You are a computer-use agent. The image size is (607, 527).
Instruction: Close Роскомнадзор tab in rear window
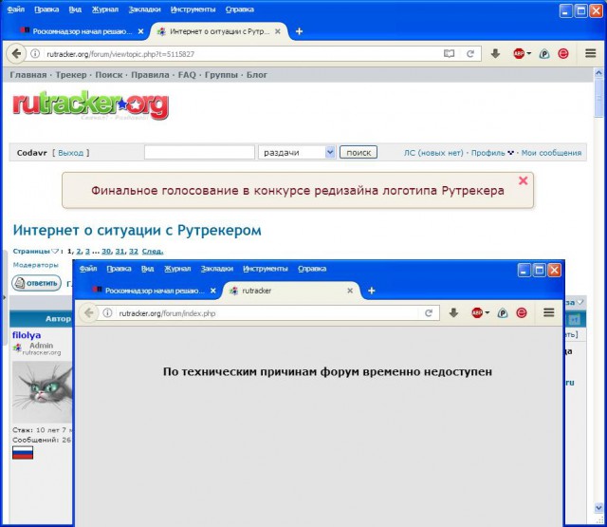140,31
